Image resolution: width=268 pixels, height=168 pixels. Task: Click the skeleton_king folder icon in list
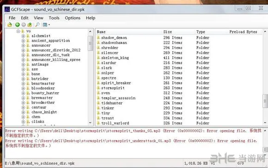(x=98, y=58)
